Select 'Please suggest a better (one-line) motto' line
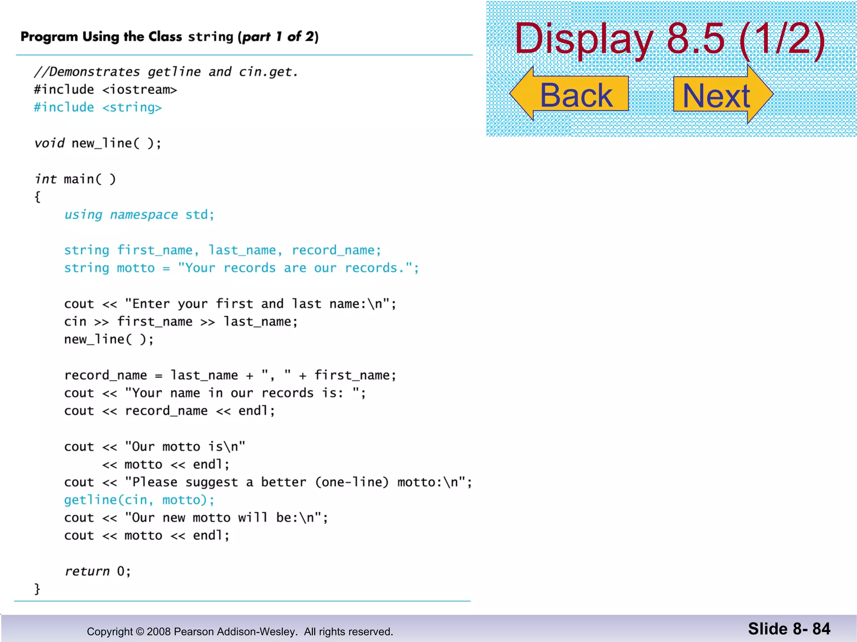The width and height of the screenshot is (857, 642). [268, 482]
